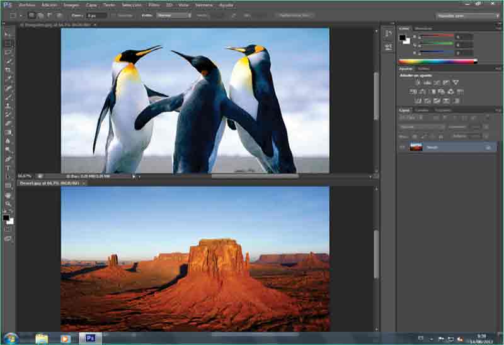Screen dimensions: 504x345
Task: Open Photoshop from the Windows taskbar
Action: click(90, 338)
